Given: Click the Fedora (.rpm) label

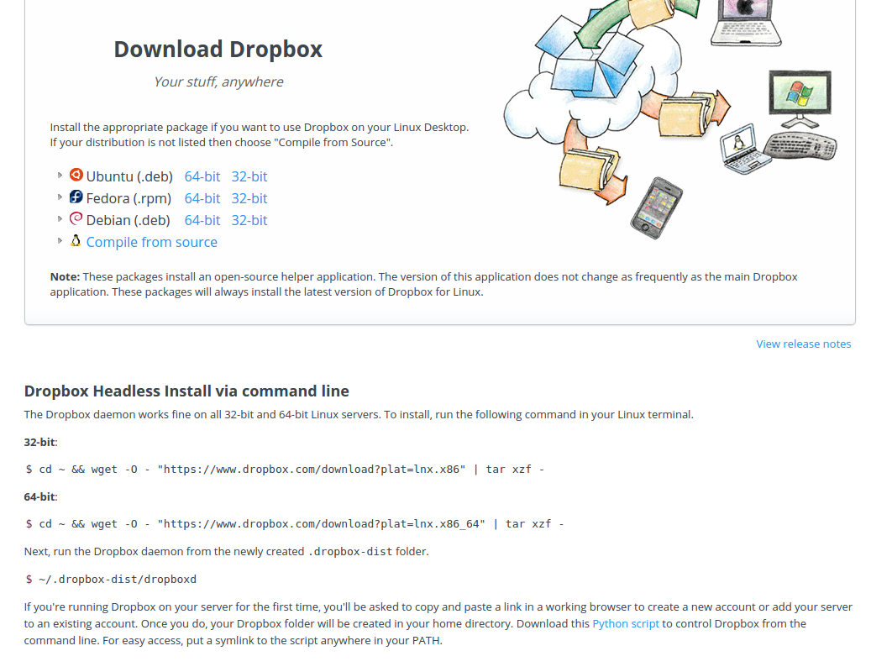Looking at the screenshot, I should click(129, 198).
